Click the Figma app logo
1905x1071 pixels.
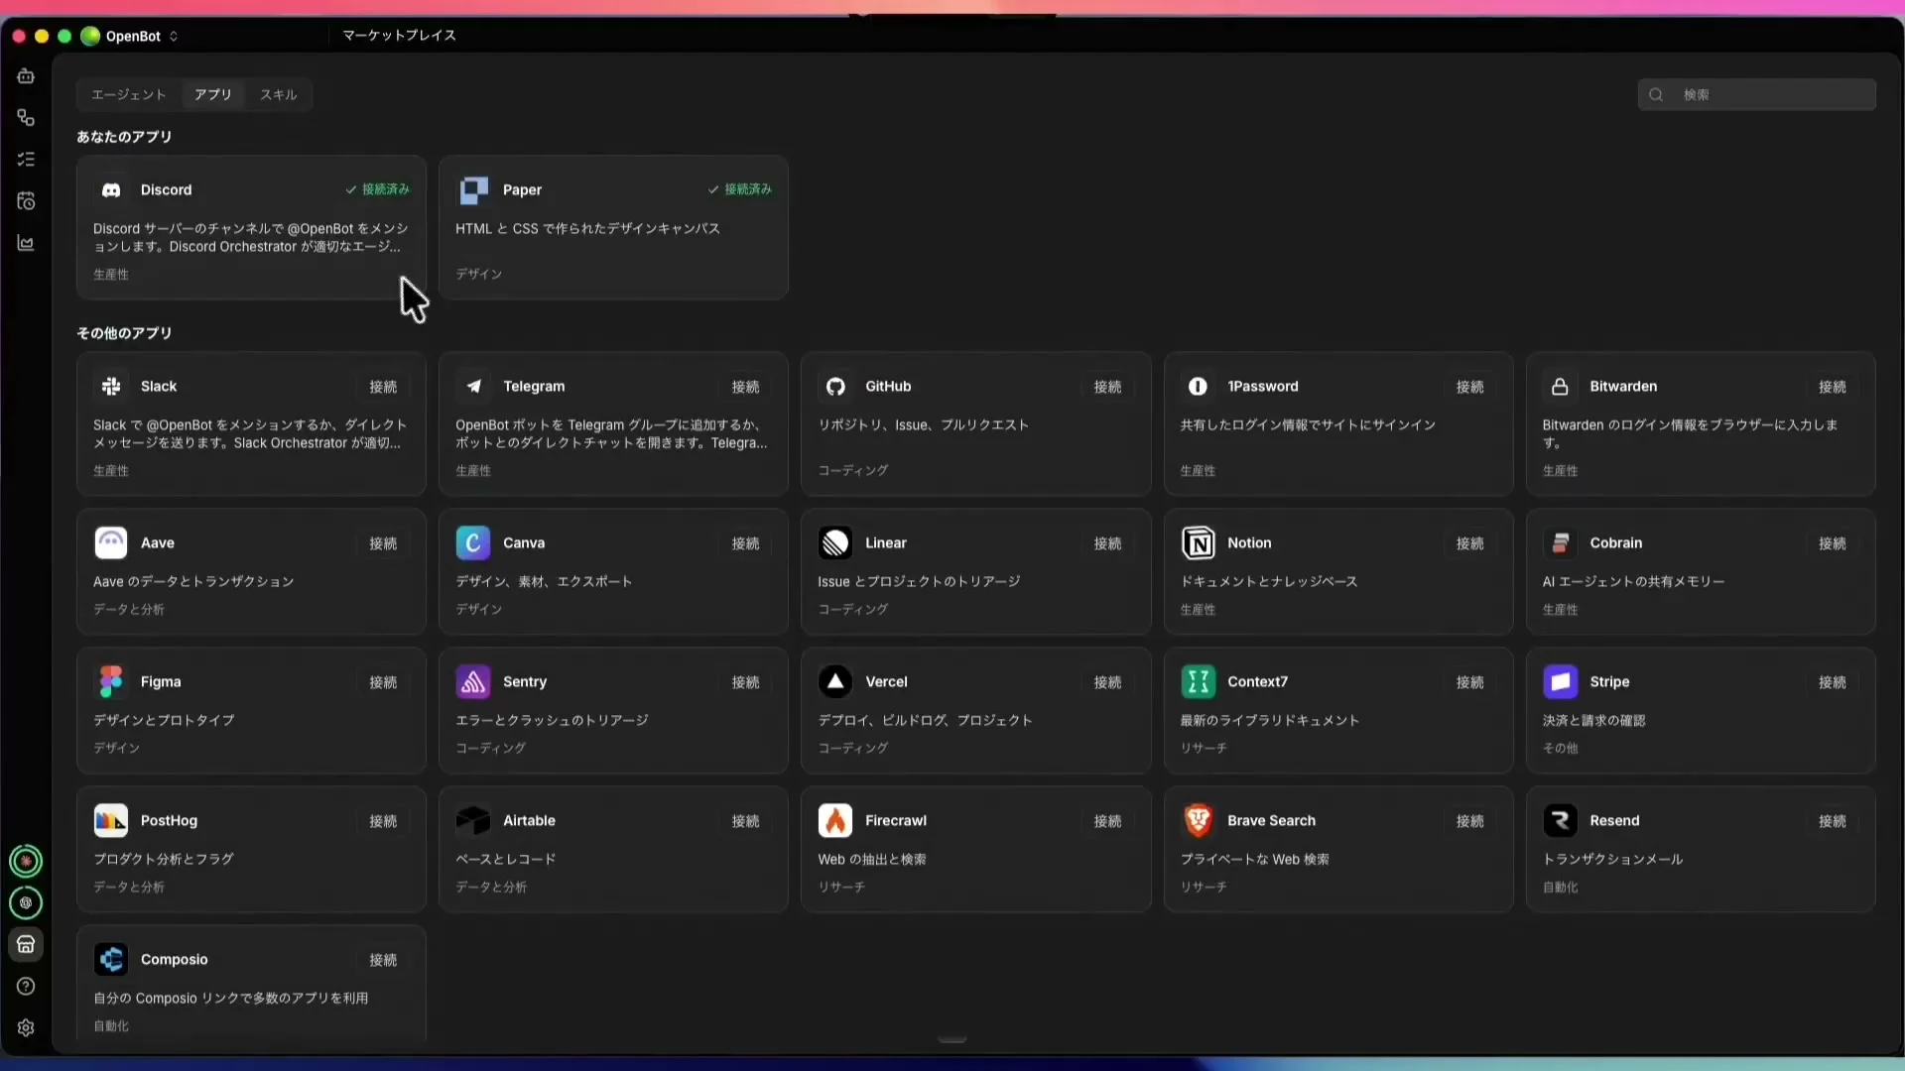click(x=111, y=681)
